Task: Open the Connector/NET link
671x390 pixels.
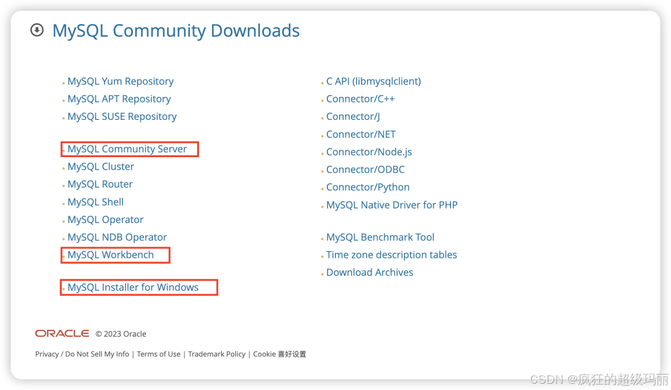Action: pyautogui.click(x=361, y=134)
